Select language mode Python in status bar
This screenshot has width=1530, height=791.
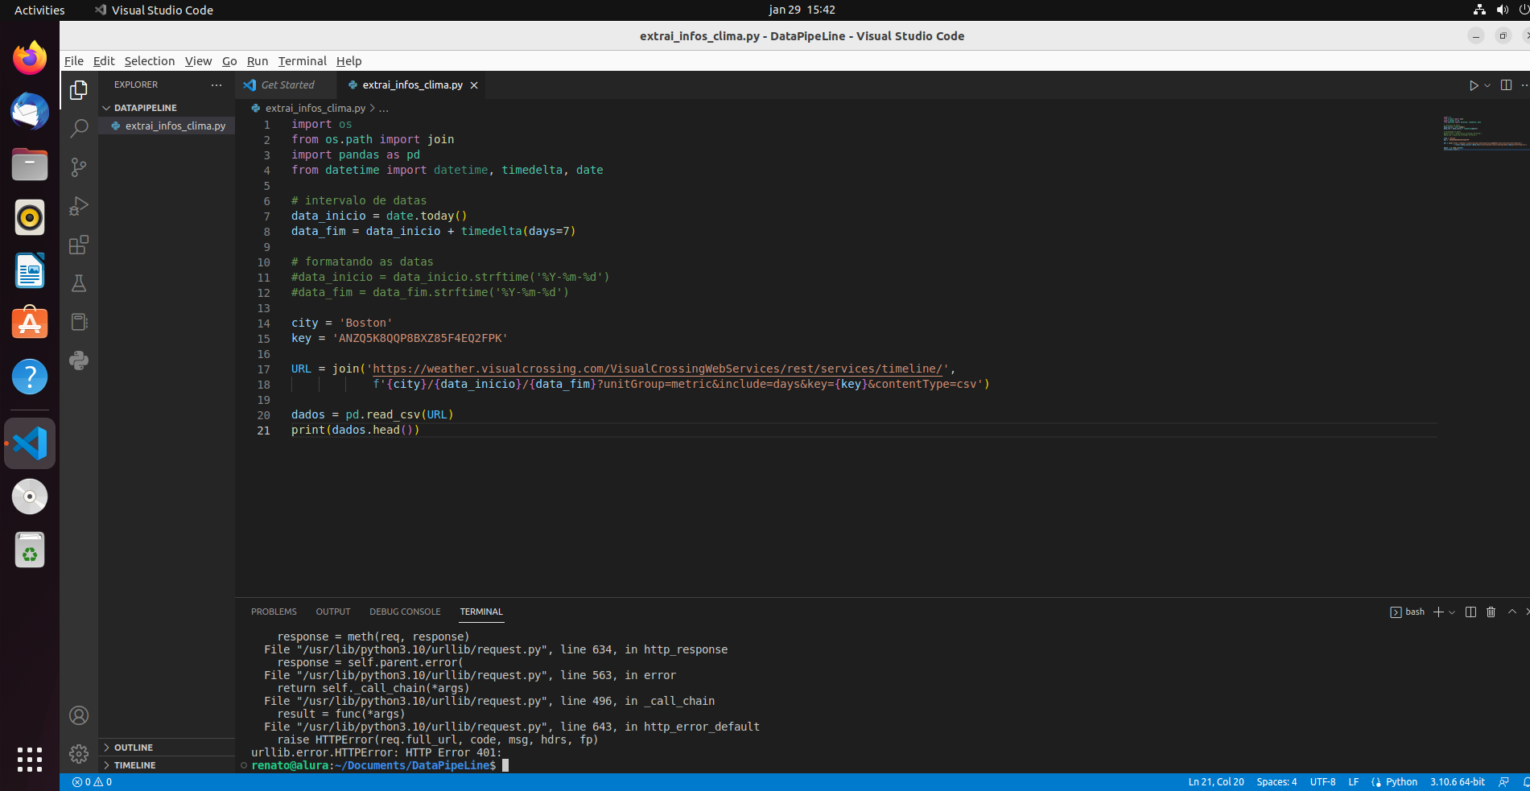(1401, 782)
